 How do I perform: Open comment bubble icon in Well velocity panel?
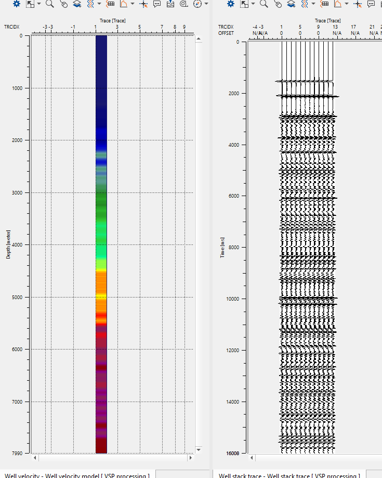coord(157,4)
